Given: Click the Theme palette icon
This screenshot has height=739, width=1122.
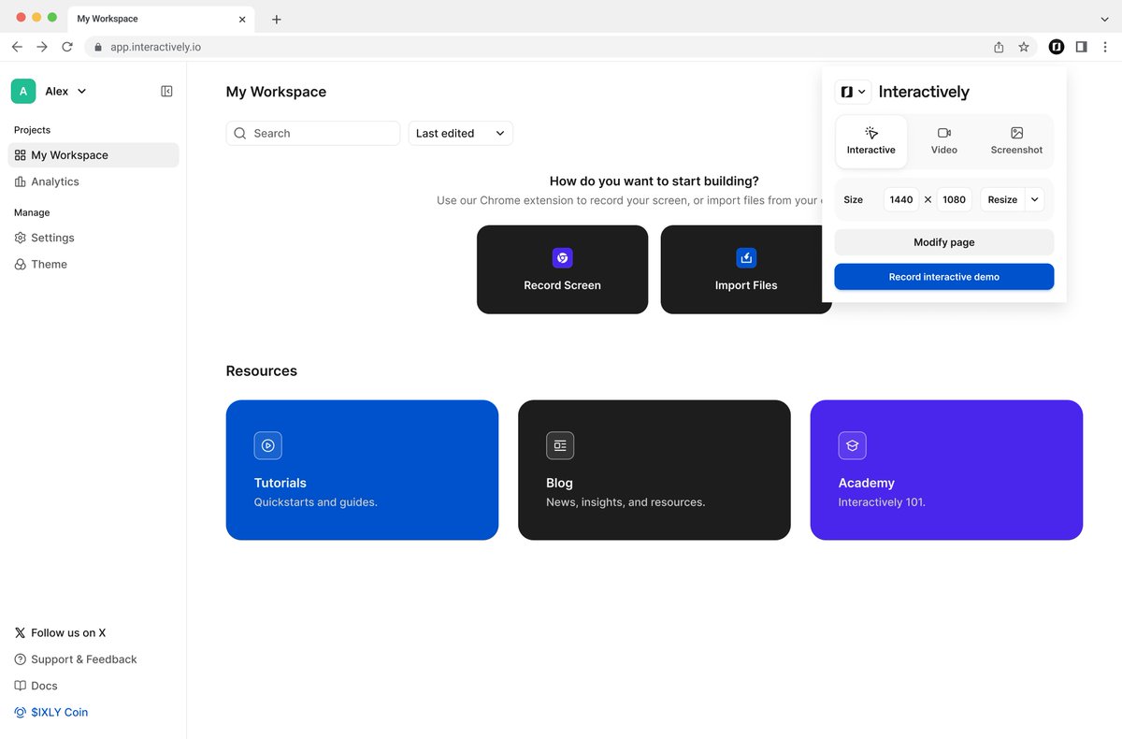Looking at the screenshot, I should point(20,264).
